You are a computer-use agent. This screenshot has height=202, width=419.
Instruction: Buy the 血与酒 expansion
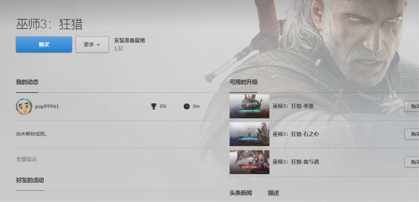(x=412, y=162)
